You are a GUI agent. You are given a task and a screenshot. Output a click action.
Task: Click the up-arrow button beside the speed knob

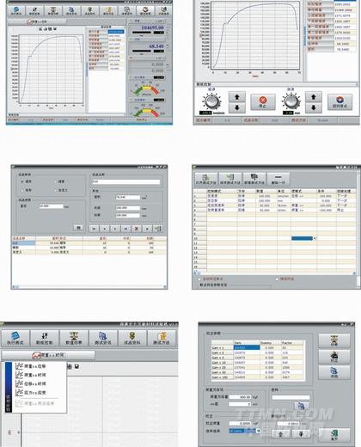click(x=237, y=97)
